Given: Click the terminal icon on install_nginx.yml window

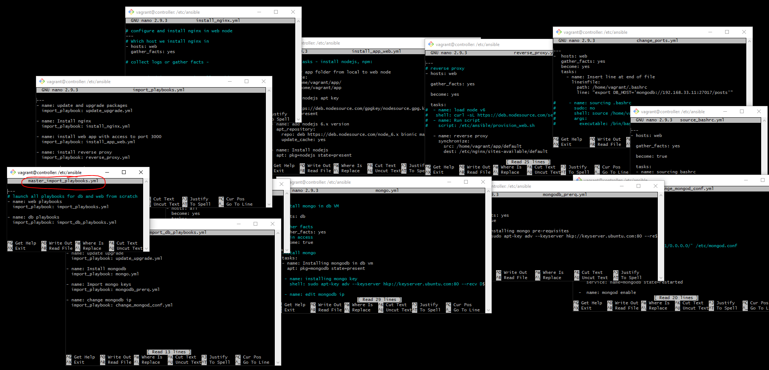Looking at the screenshot, I should pos(131,12).
